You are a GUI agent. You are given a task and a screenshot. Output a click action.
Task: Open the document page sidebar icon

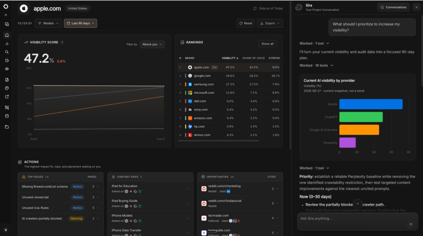point(7,80)
